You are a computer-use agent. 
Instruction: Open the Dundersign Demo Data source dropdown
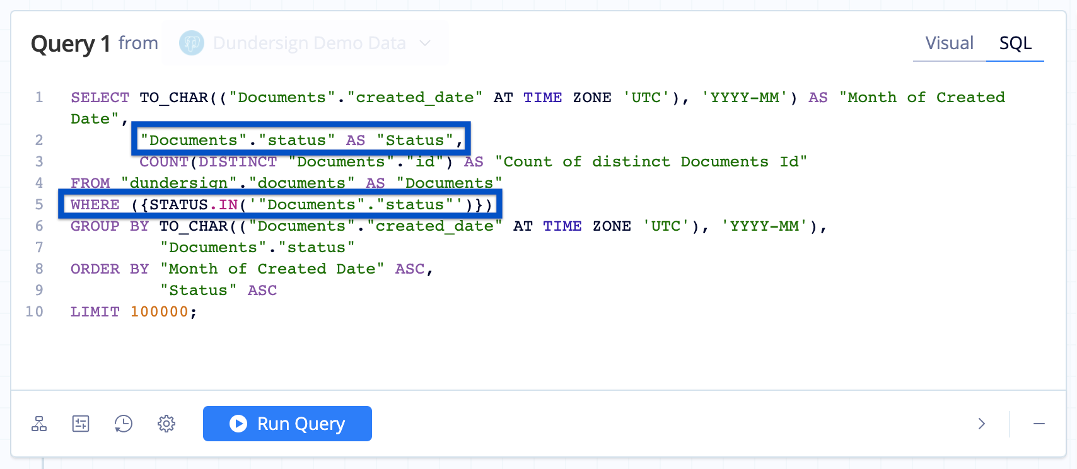(305, 43)
